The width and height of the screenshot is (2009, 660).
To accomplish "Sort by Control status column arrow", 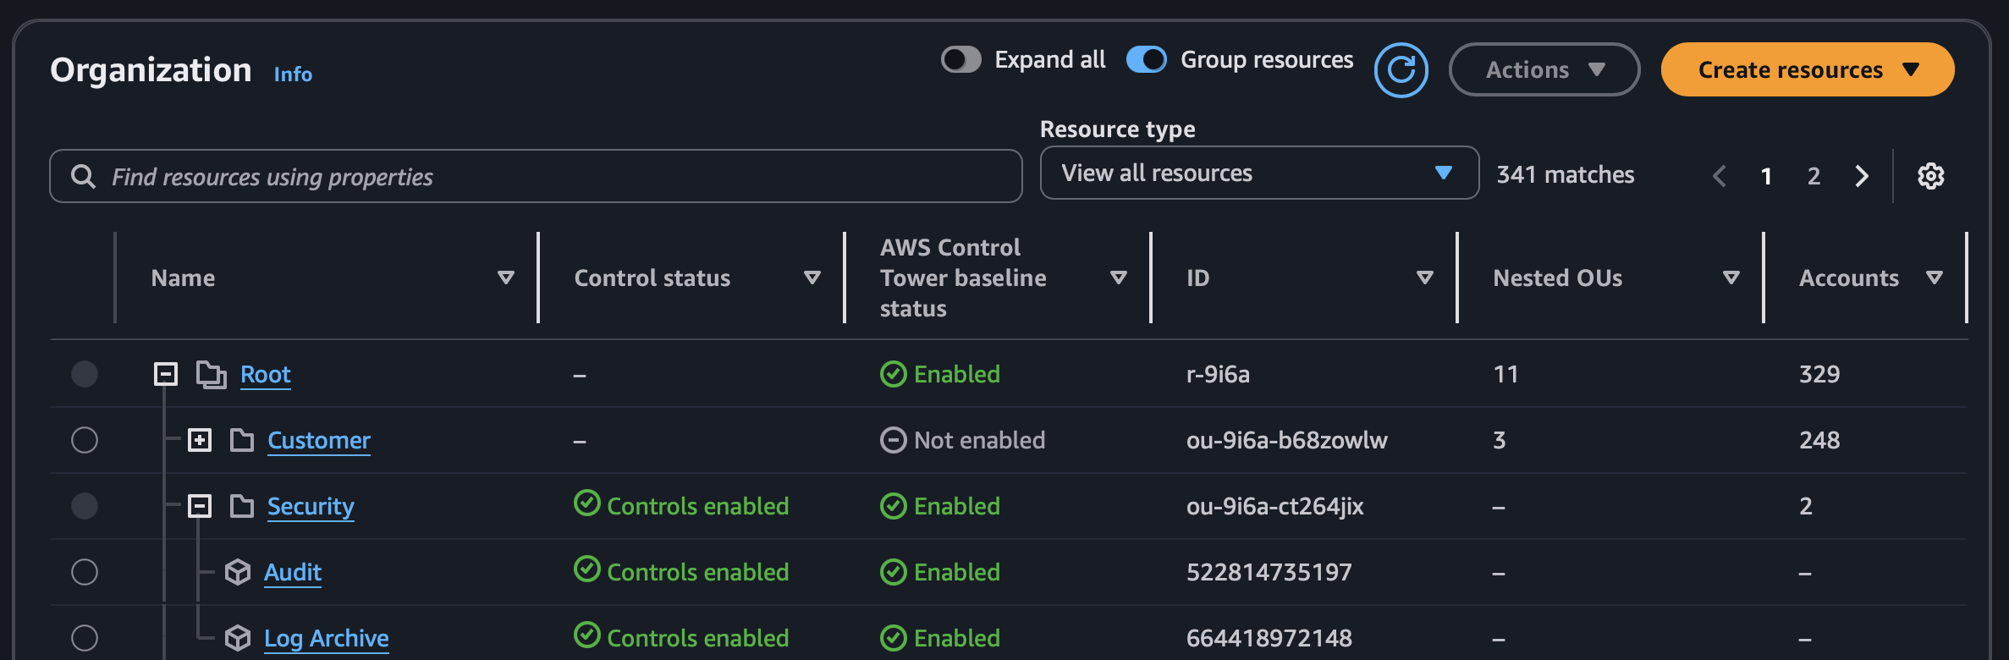I will tap(812, 278).
